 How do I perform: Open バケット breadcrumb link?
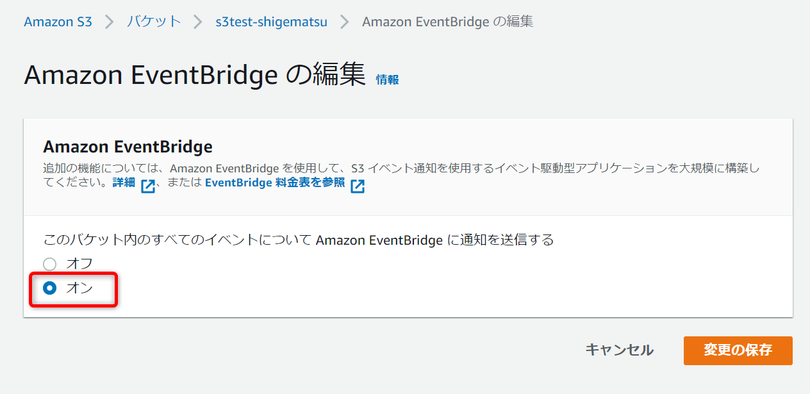tap(154, 21)
